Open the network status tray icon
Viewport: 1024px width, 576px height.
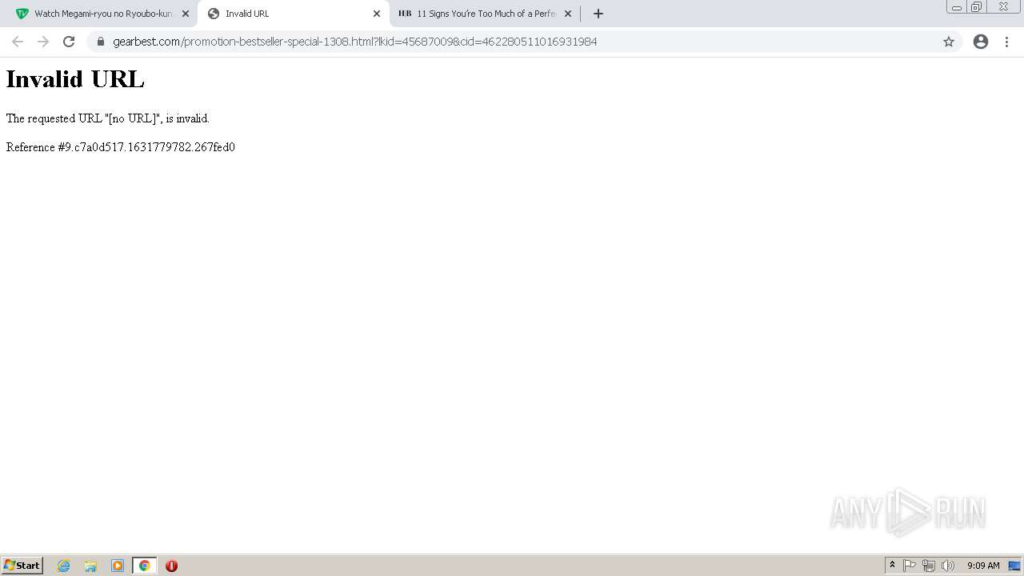929,566
